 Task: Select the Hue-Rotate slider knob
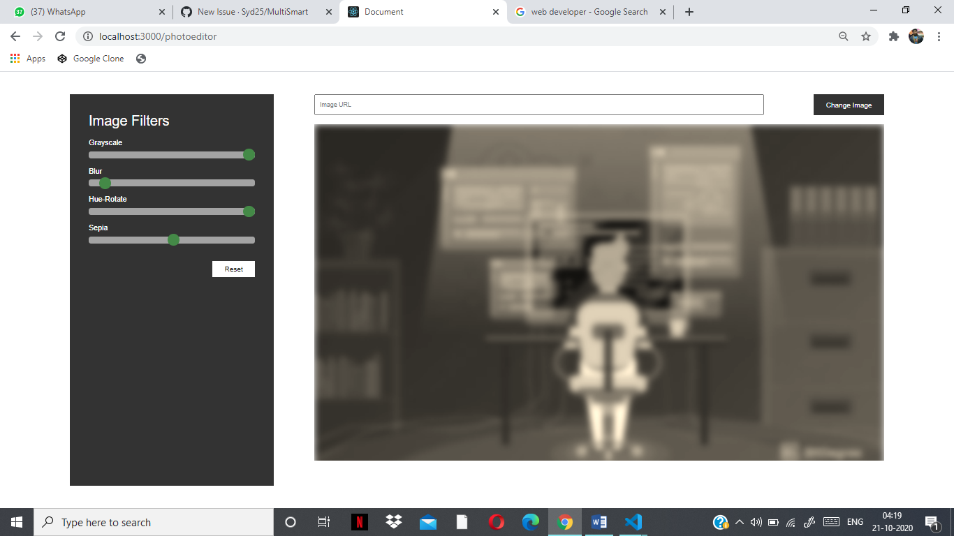249,211
